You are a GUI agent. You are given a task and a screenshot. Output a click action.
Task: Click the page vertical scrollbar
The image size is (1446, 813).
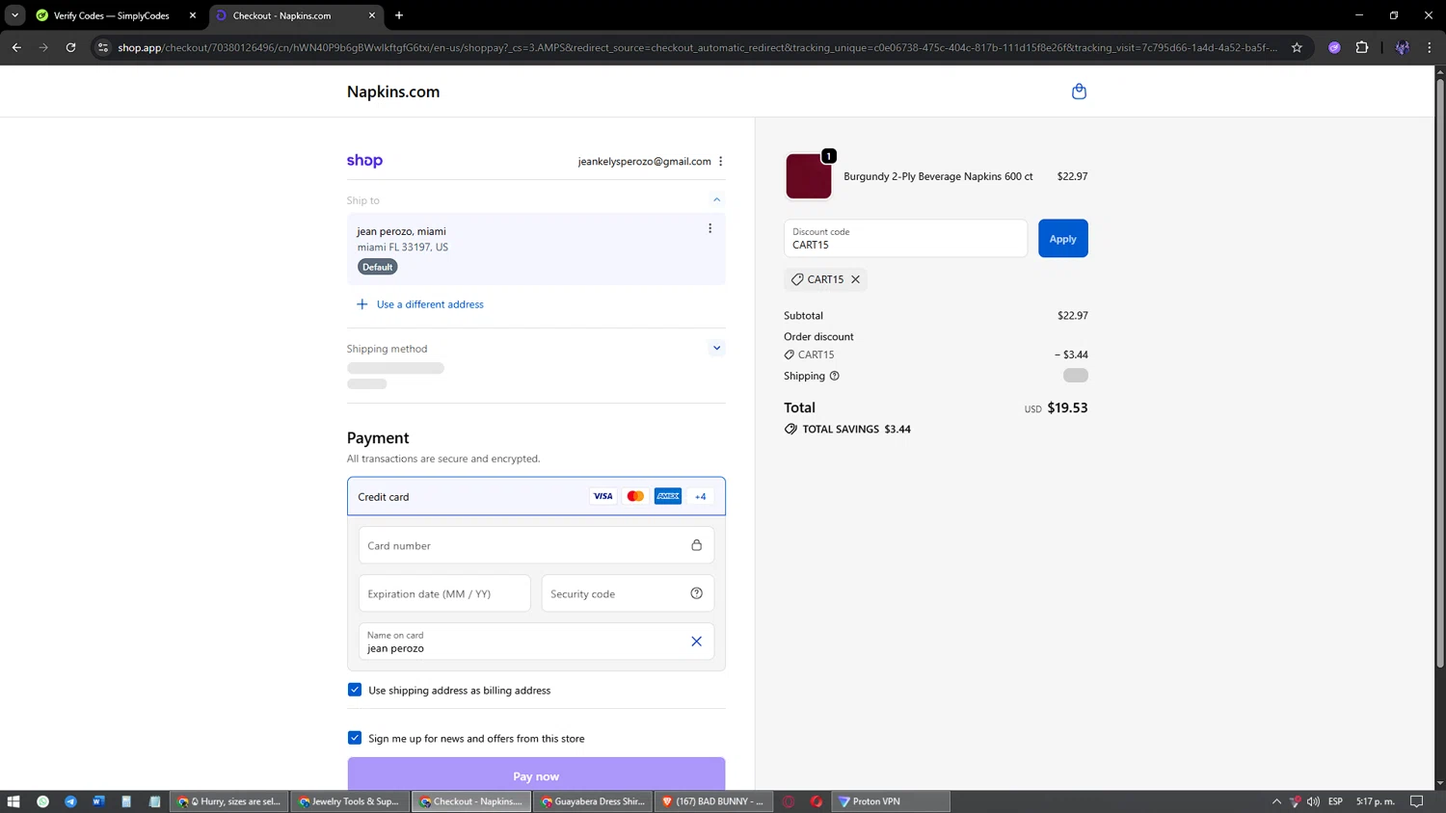[x=1440, y=375]
